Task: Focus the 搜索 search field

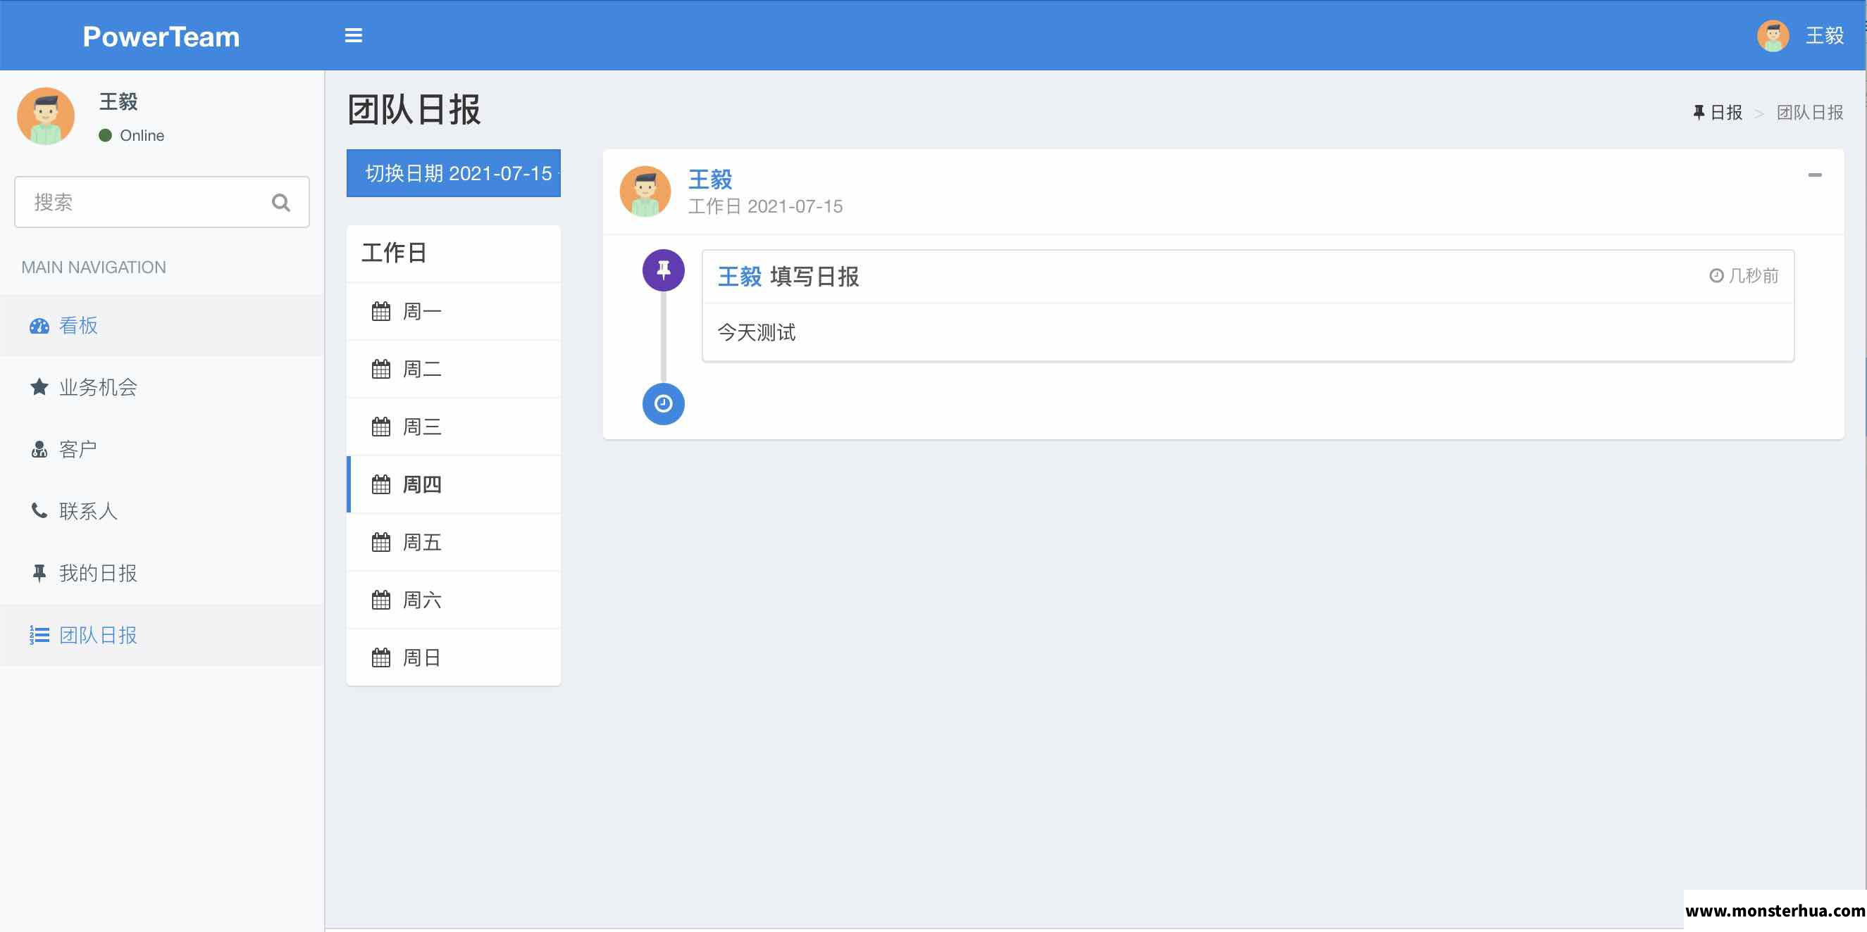Action: (x=161, y=202)
